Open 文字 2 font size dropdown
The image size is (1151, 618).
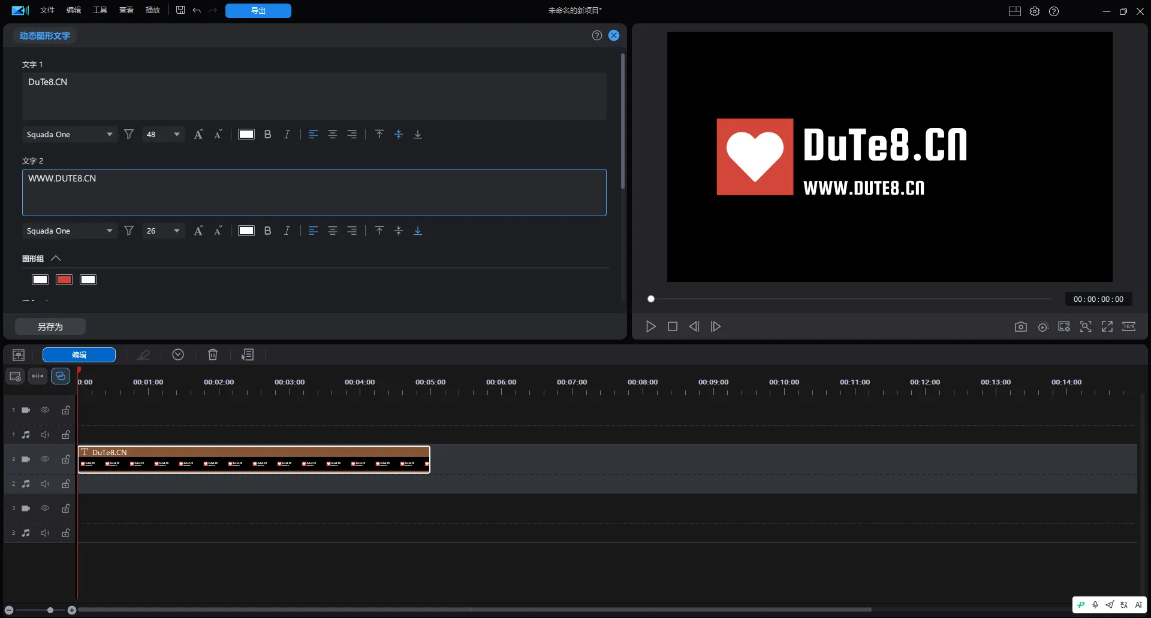click(163, 231)
